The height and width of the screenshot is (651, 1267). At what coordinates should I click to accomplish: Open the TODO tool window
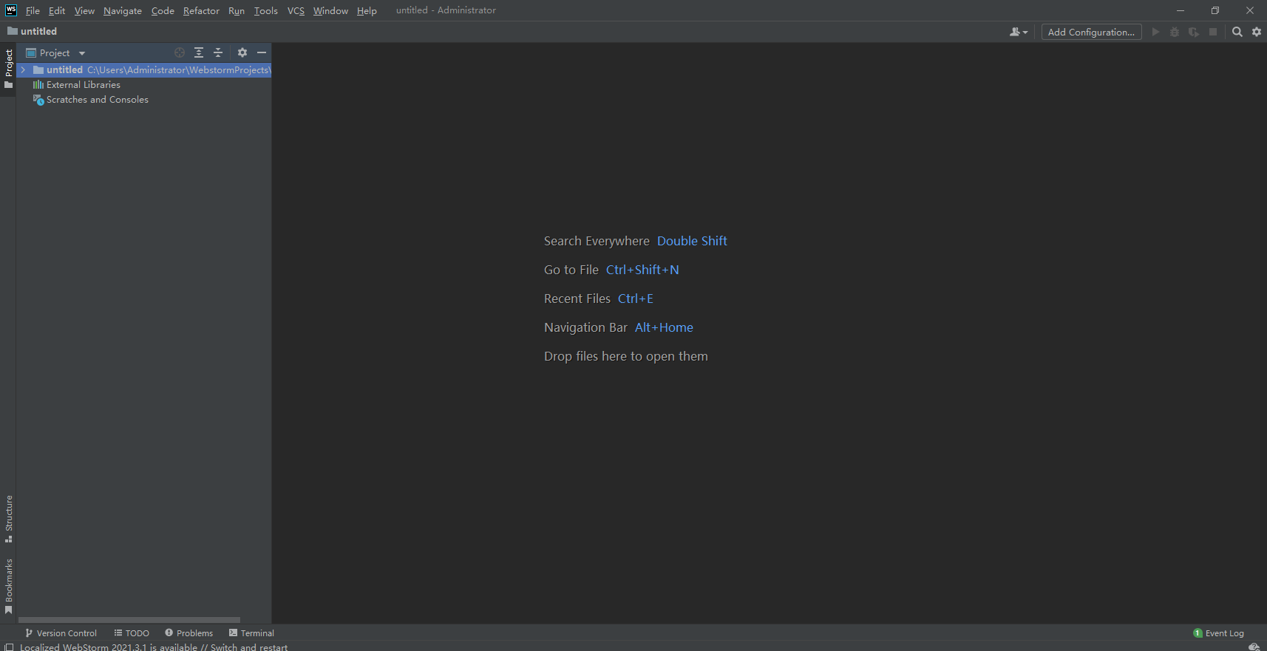tap(132, 633)
